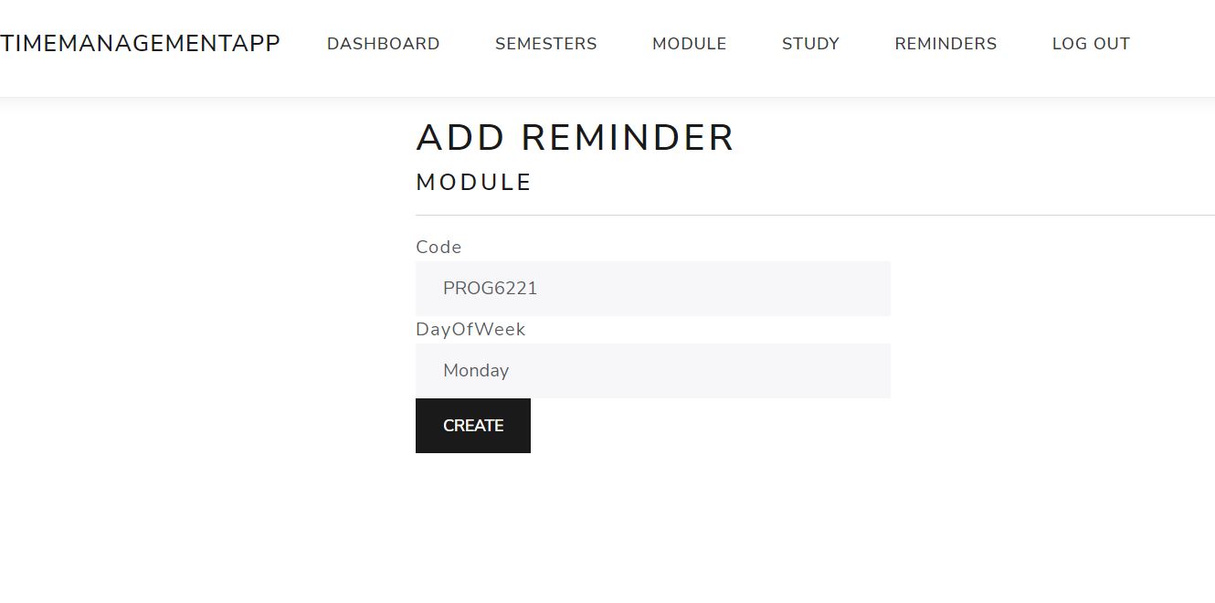Open the DASHBOARD navigation link
This screenshot has width=1215, height=603.
pyautogui.click(x=383, y=43)
